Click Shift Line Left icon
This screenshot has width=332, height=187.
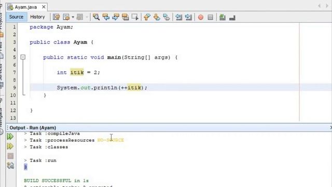(178, 17)
